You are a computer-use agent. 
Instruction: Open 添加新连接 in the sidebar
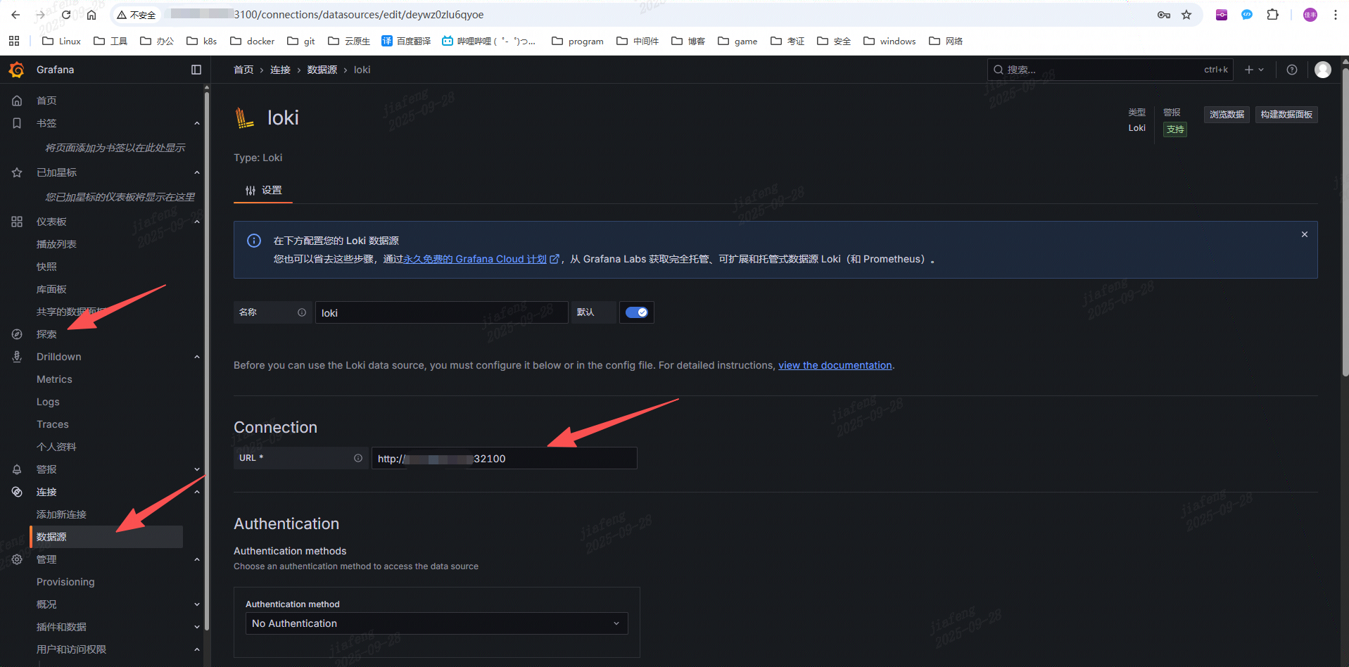[x=61, y=514]
